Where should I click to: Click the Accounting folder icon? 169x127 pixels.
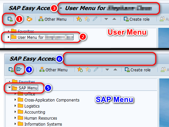20,112
